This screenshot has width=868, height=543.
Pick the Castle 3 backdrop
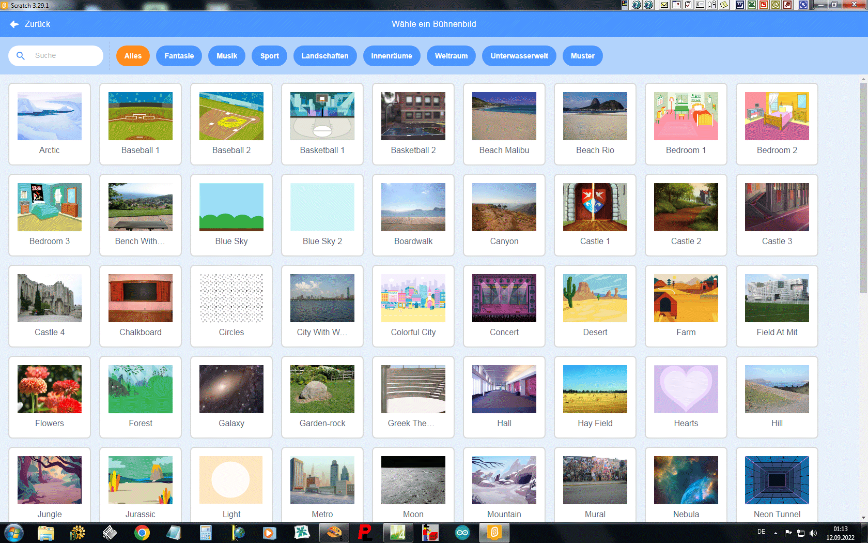pos(777,215)
